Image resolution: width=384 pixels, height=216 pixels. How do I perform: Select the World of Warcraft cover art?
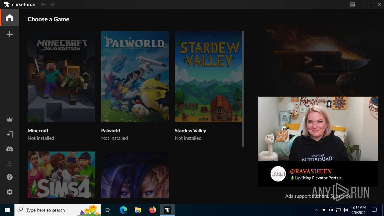[x=135, y=175]
